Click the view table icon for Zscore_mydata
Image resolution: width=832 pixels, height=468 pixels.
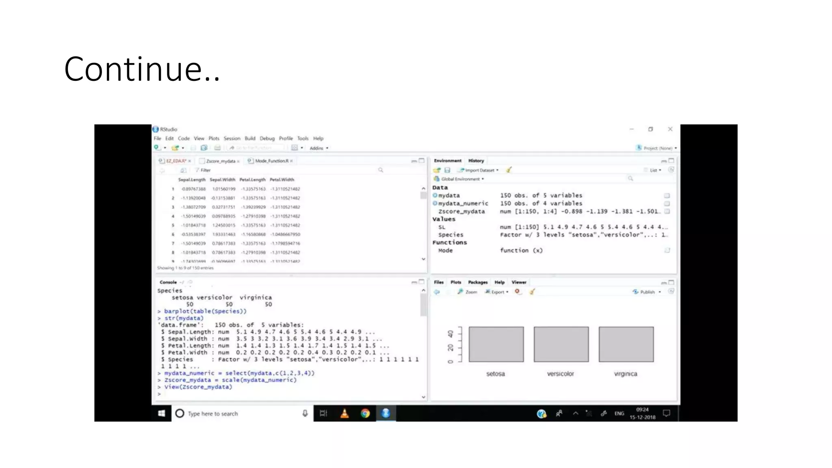pos(667,211)
